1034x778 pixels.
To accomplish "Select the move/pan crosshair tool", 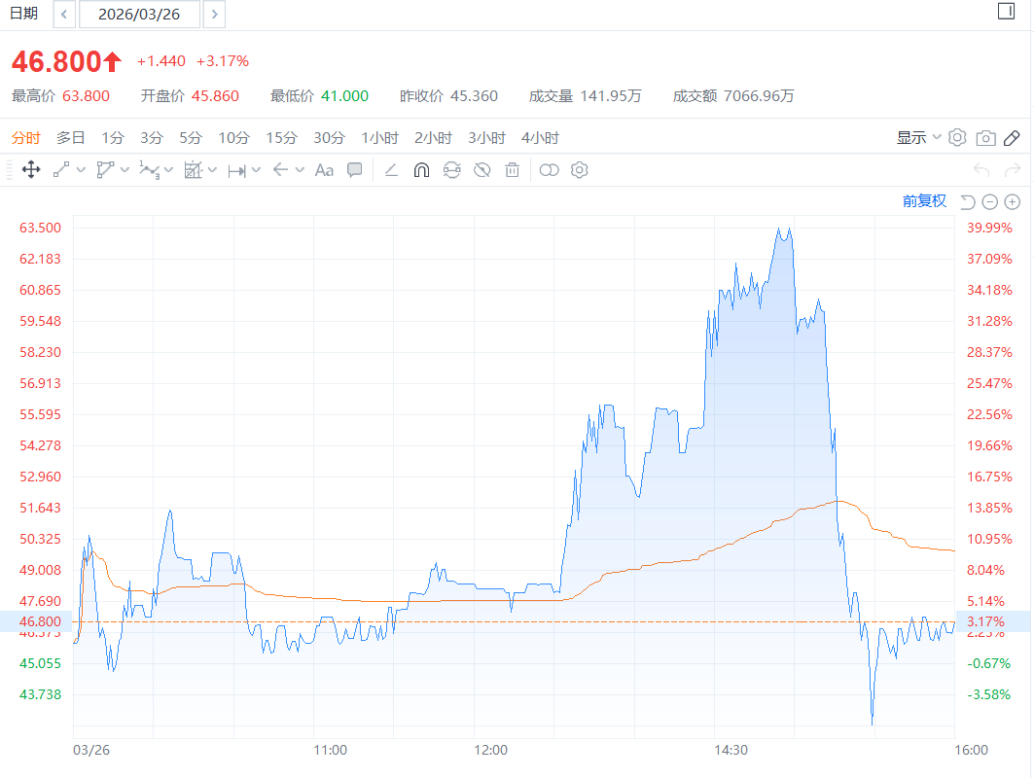I will coord(31,170).
